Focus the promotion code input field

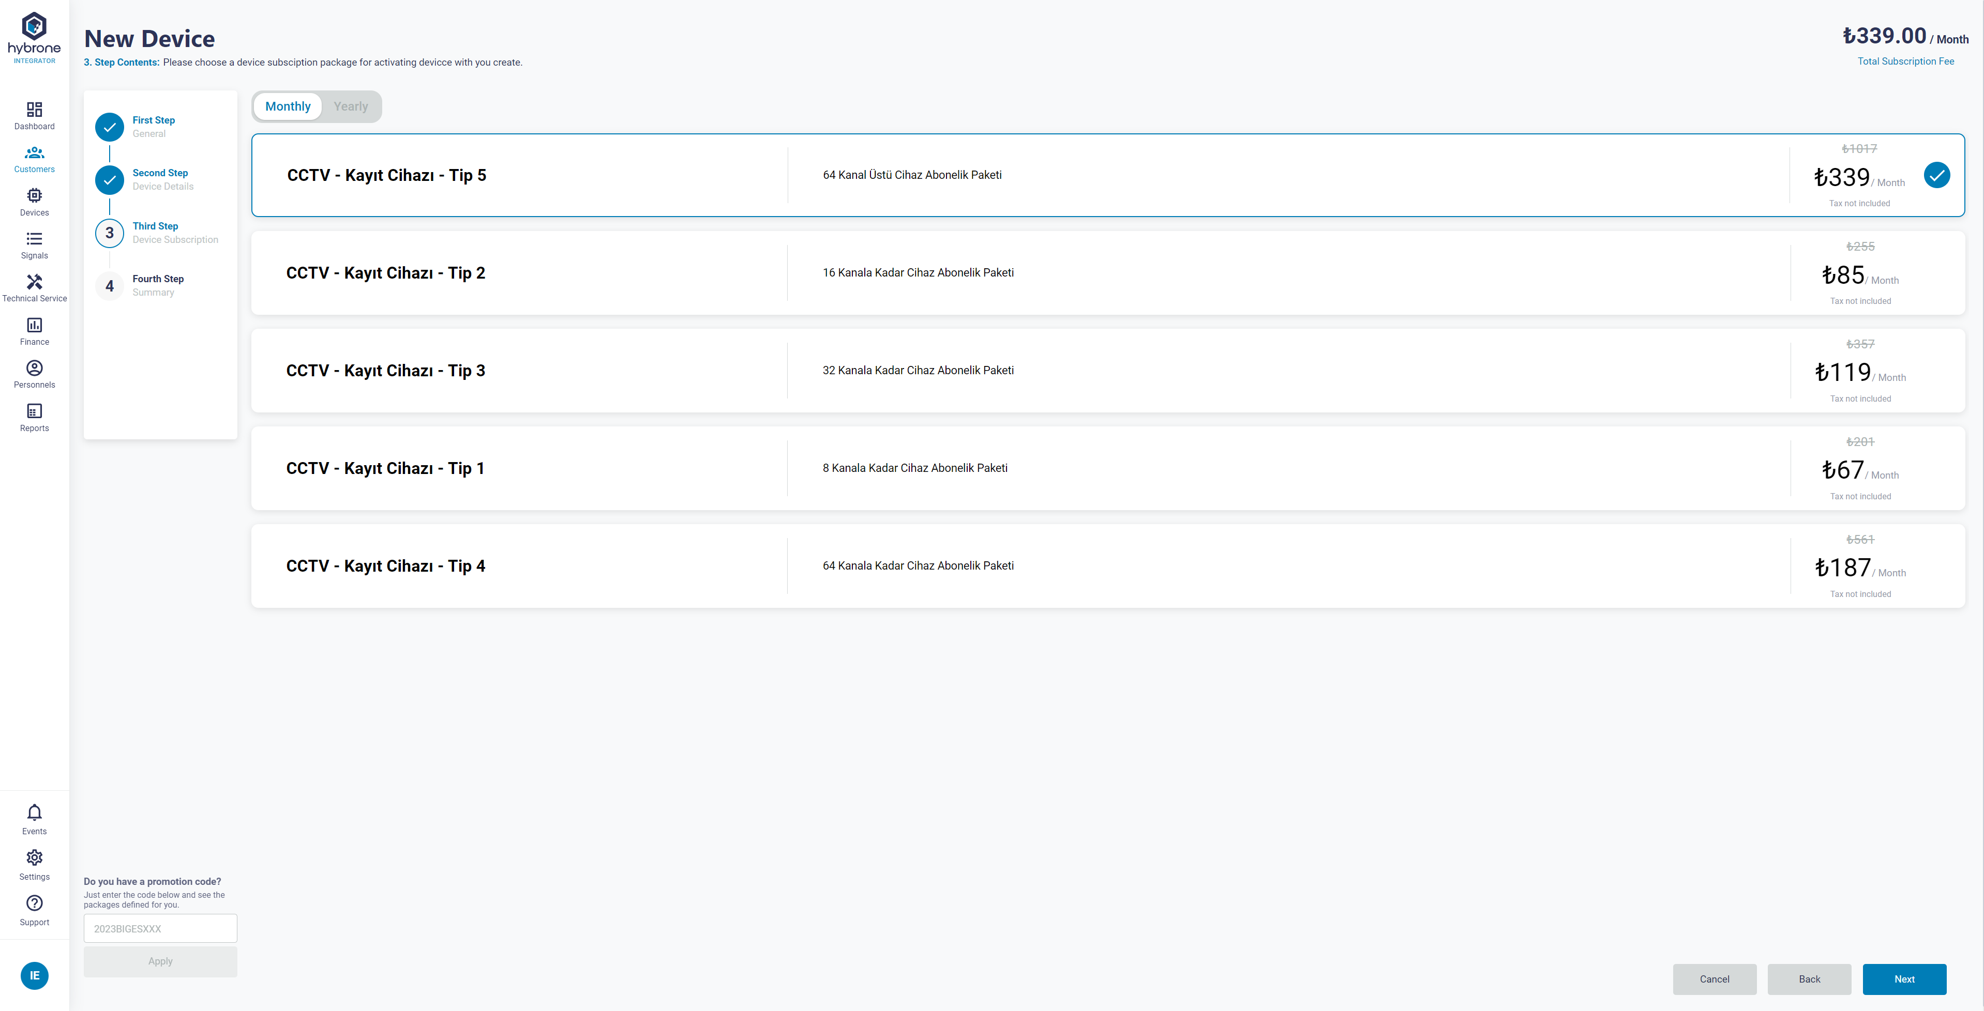(160, 929)
